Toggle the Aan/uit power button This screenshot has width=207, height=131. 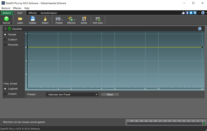(x=6, y=20)
